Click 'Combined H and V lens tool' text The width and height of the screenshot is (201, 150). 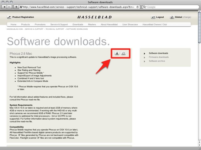tap(31, 78)
